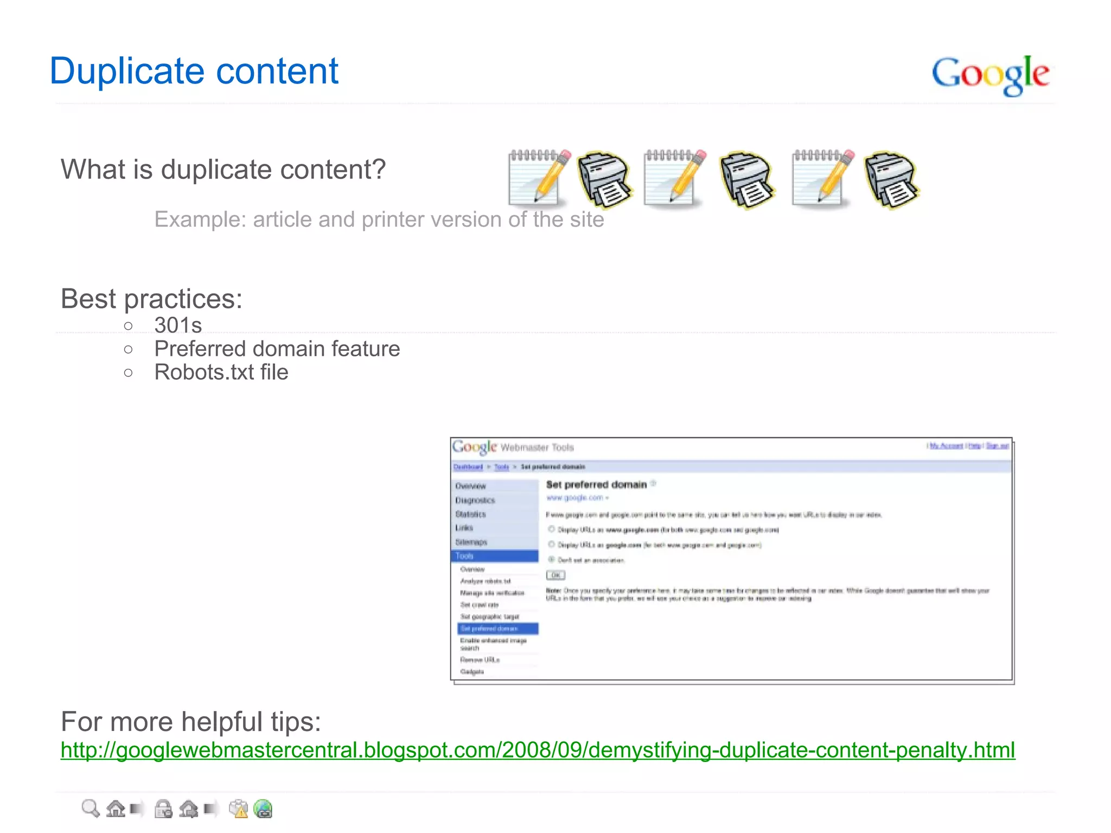1111x833 pixels.
Task: Click the first plain house icon in footer
Action: tap(116, 809)
